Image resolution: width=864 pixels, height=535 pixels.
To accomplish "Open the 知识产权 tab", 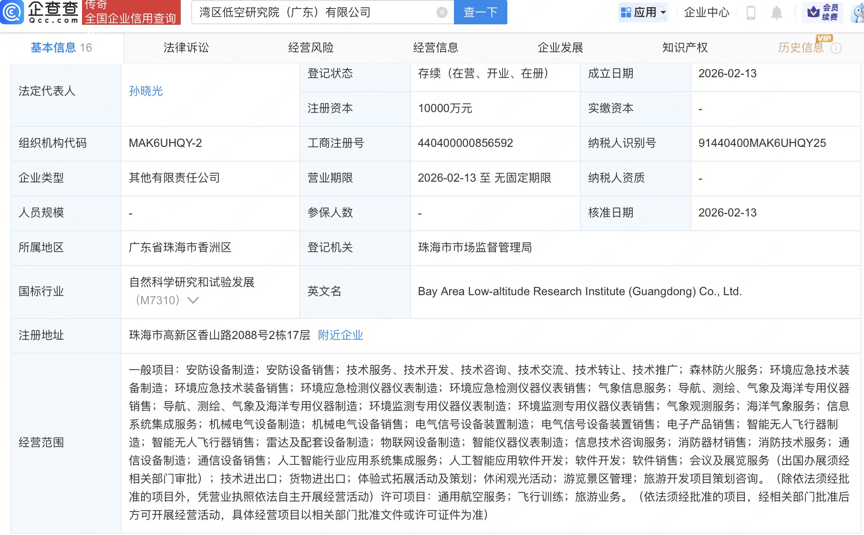I will click(x=685, y=48).
